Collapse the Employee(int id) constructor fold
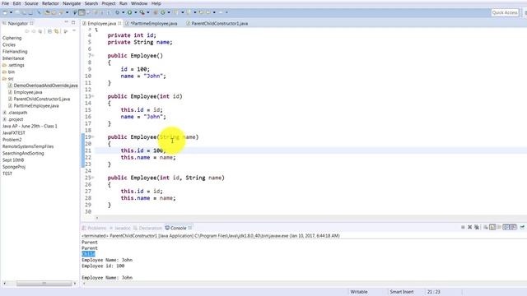The image size is (527, 296). (x=93, y=96)
